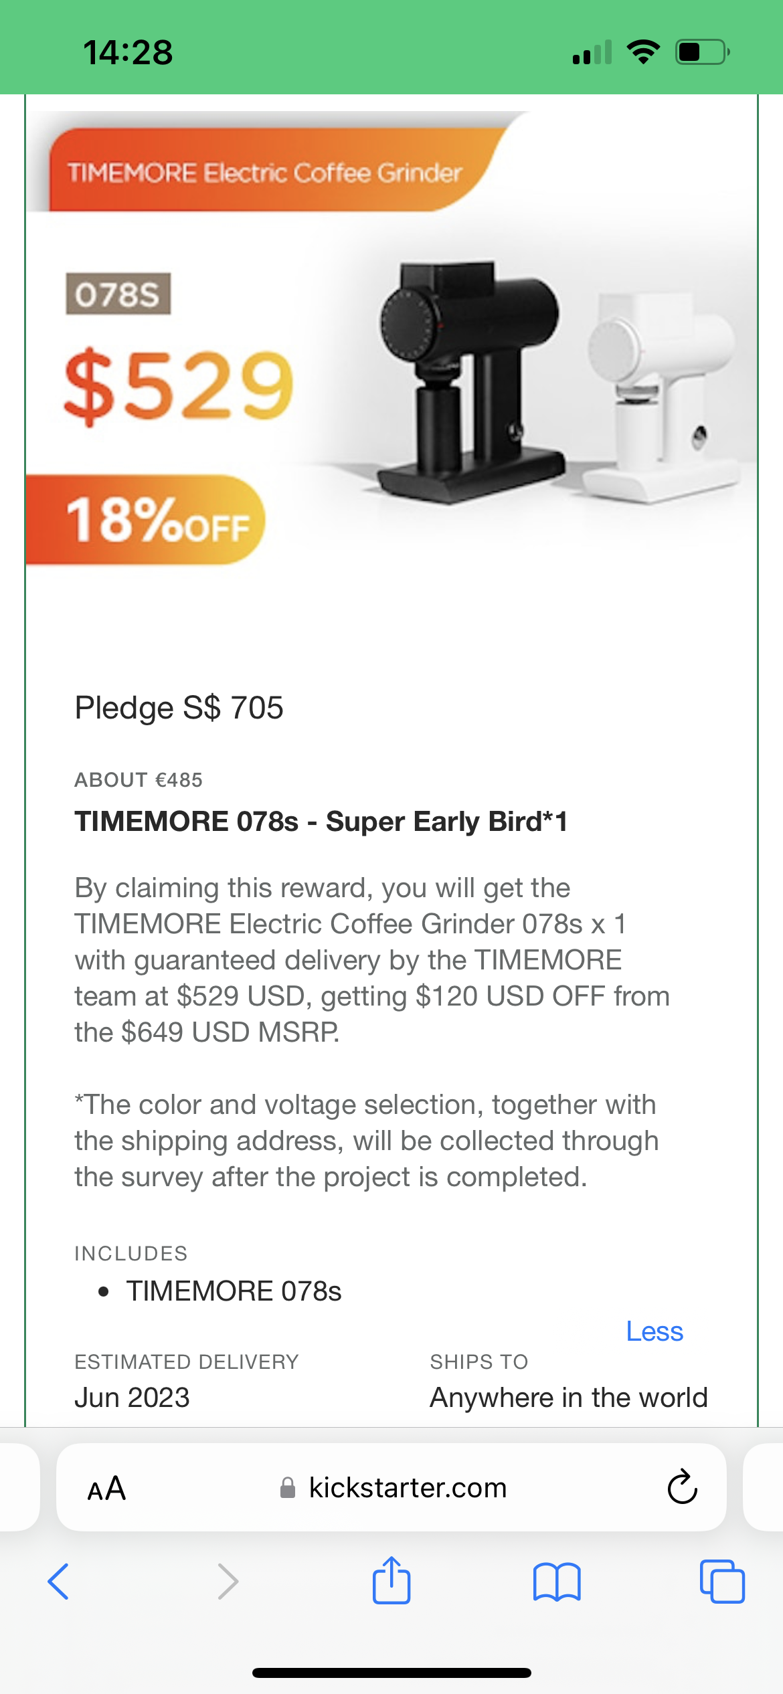The image size is (783, 1694).
Task: Open the Bookmarks book icon
Action: 557,1582
